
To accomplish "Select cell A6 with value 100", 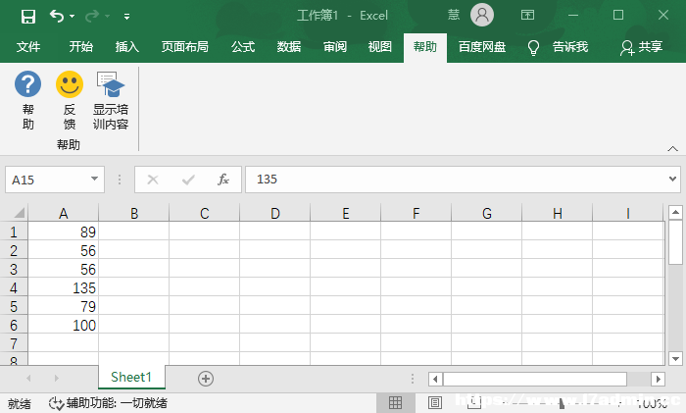I will [64, 325].
